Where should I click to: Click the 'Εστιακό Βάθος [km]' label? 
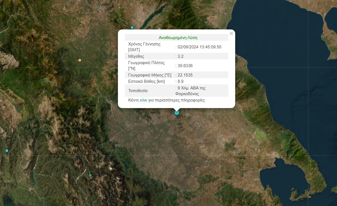(x=146, y=81)
